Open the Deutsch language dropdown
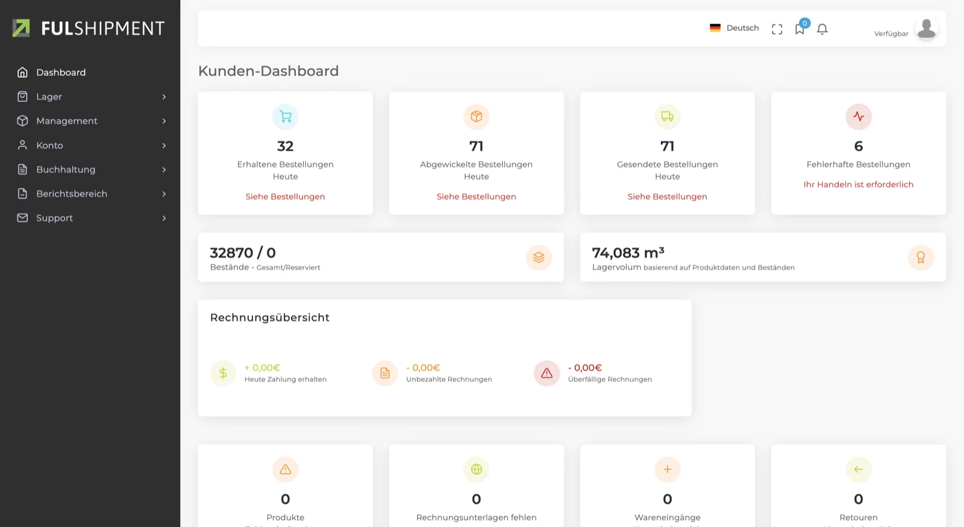This screenshot has width=964, height=527. tap(734, 28)
